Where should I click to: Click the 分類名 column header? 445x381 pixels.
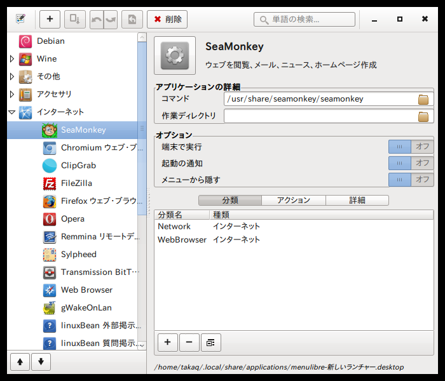pos(182,215)
